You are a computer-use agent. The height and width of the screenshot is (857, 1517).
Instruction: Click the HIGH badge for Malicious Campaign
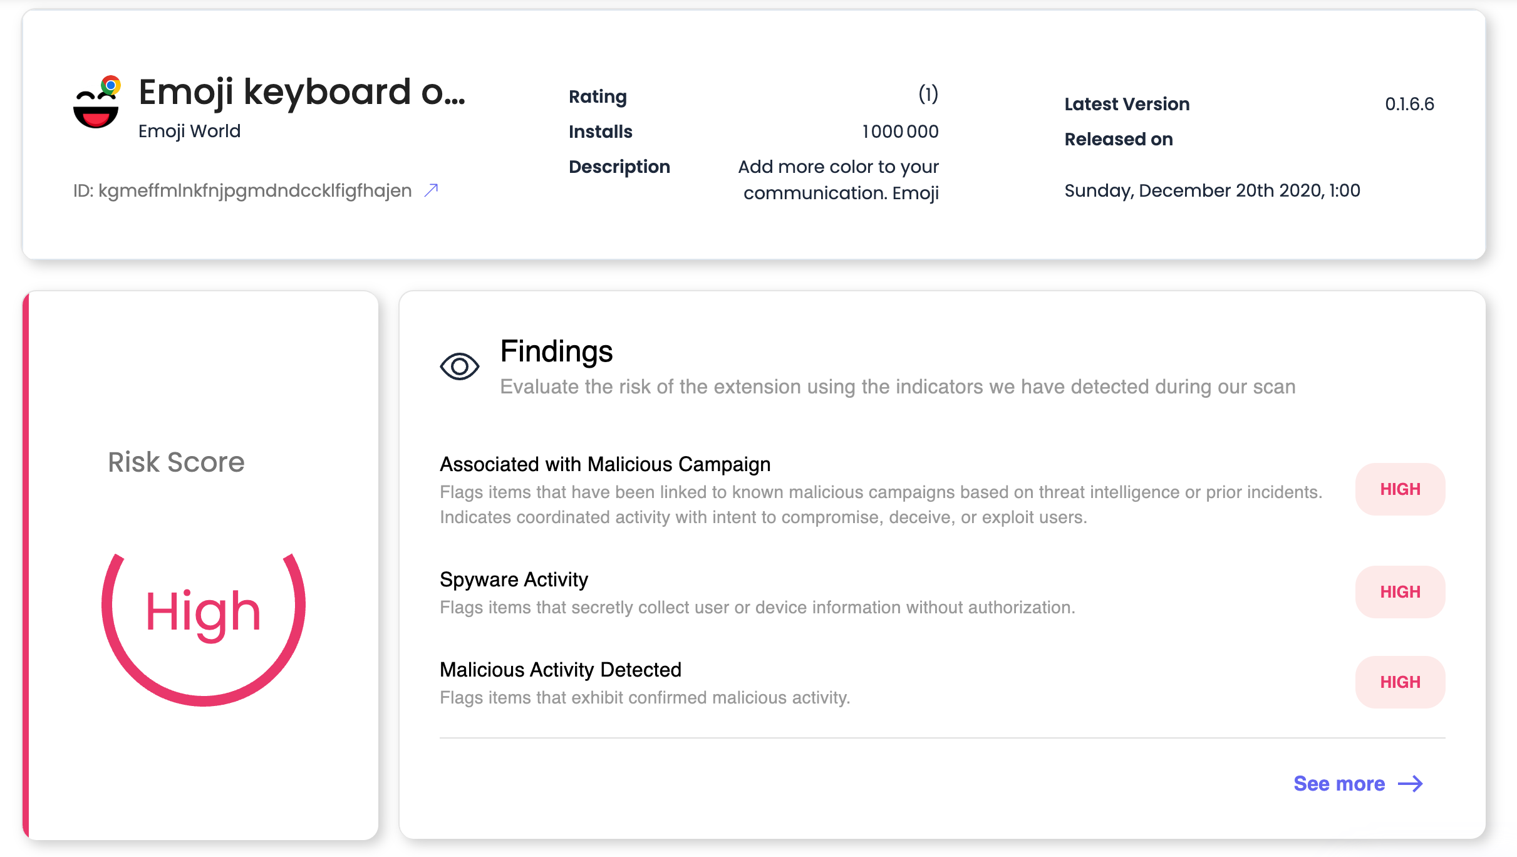(1400, 489)
